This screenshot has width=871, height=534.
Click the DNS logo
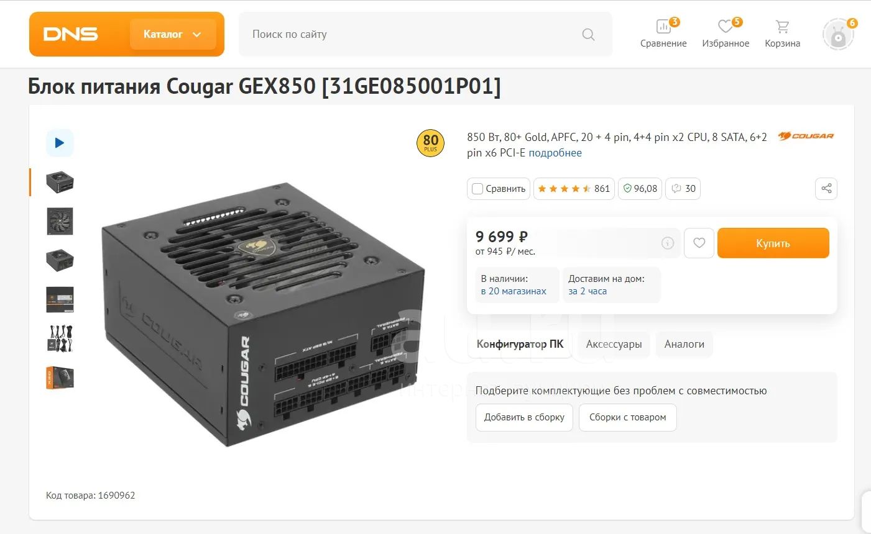pyautogui.click(x=70, y=34)
